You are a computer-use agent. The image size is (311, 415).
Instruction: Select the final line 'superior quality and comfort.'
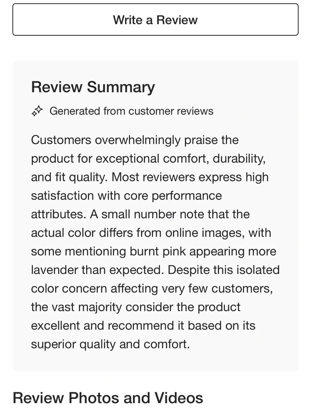click(x=110, y=344)
